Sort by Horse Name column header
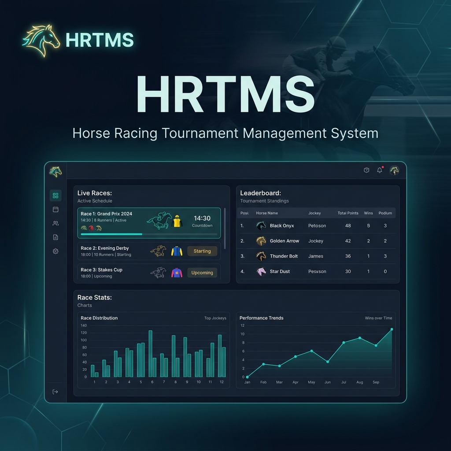This screenshot has width=451, height=451. coord(267,213)
